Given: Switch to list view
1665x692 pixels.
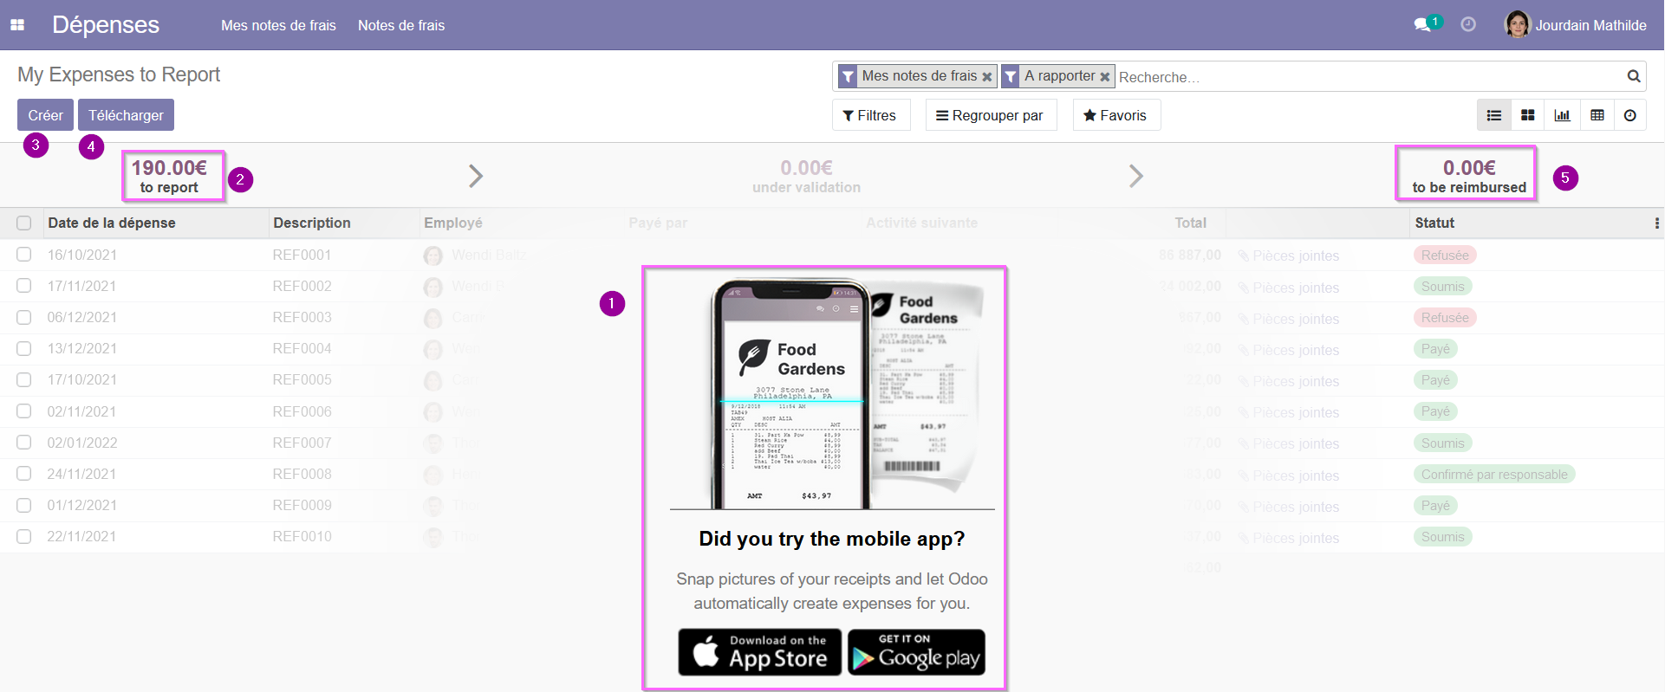Looking at the screenshot, I should pos(1494,115).
